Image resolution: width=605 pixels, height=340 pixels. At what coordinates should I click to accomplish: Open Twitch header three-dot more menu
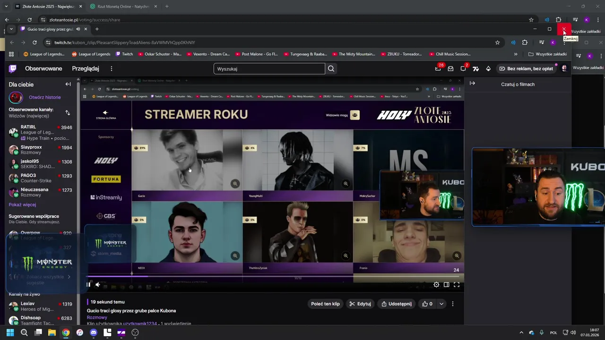coord(112,68)
